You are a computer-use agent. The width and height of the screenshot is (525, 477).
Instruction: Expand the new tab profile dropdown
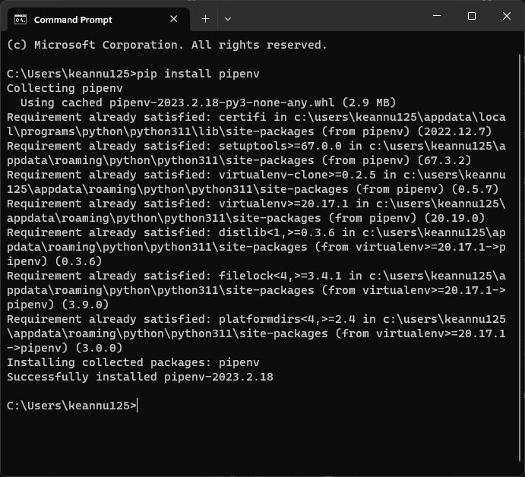227,19
